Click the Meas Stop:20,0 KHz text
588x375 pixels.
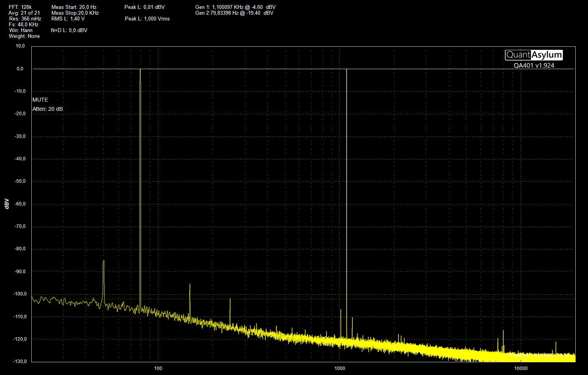tap(75, 13)
